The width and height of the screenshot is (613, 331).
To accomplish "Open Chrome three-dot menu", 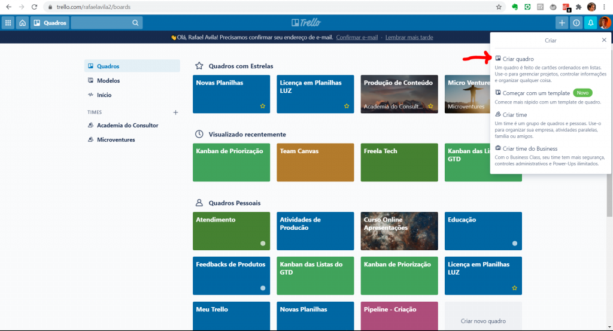I will (x=604, y=7).
